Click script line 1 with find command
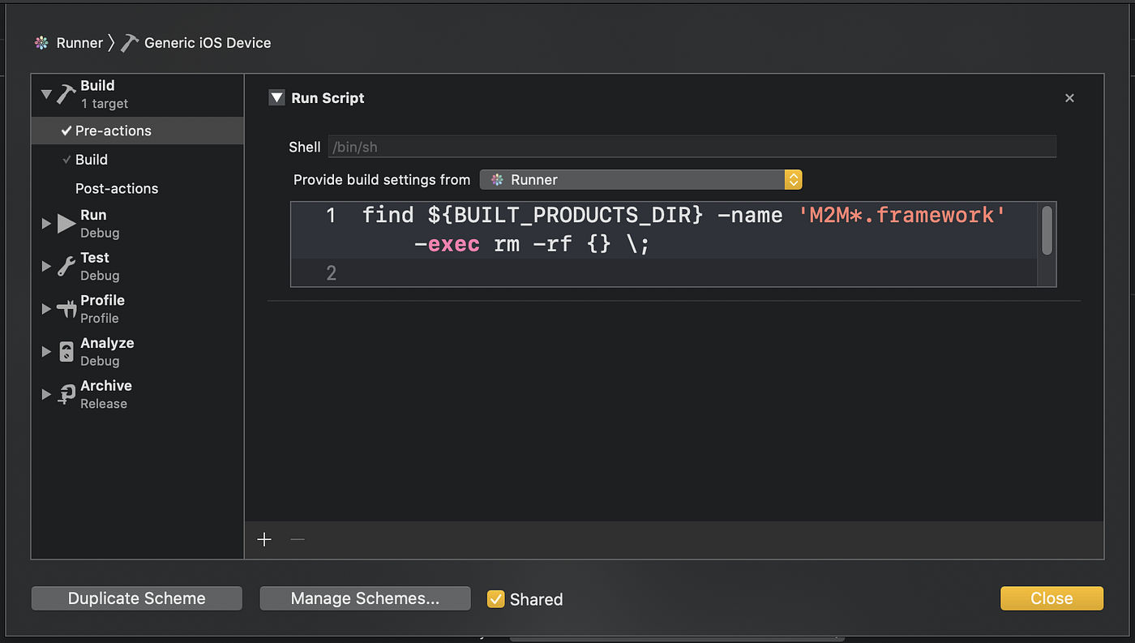The width and height of the screenshot is (1135, 643). point(665,229)
